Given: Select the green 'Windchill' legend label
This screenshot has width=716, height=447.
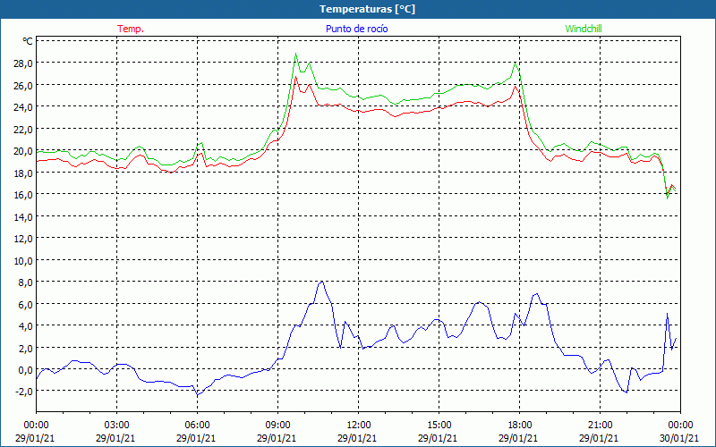Looking at the screenshot, I should click(584, 29).
